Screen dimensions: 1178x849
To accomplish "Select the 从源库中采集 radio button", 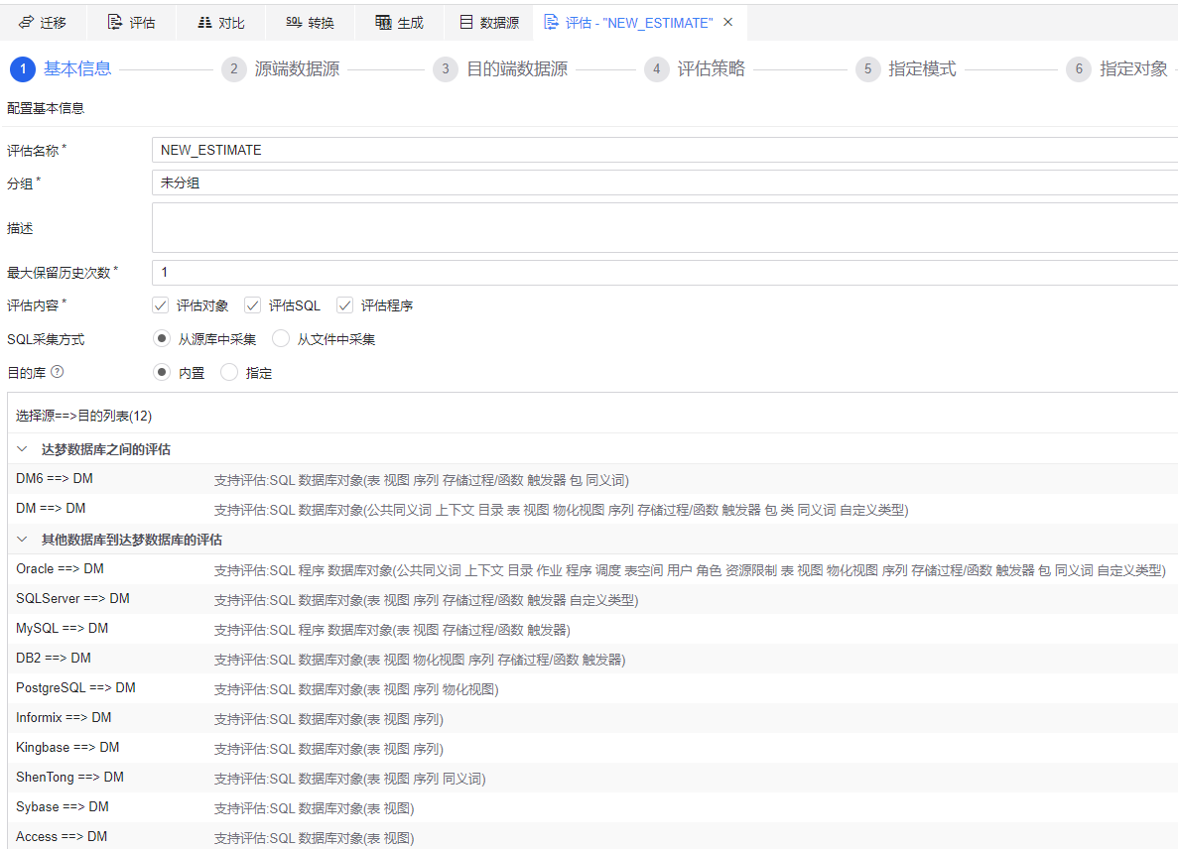I will click(161, 338).
